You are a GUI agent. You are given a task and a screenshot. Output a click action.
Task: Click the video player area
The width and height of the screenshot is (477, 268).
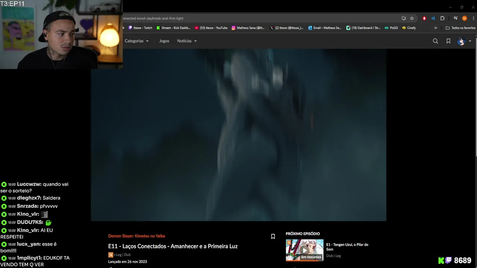(238, 135)
